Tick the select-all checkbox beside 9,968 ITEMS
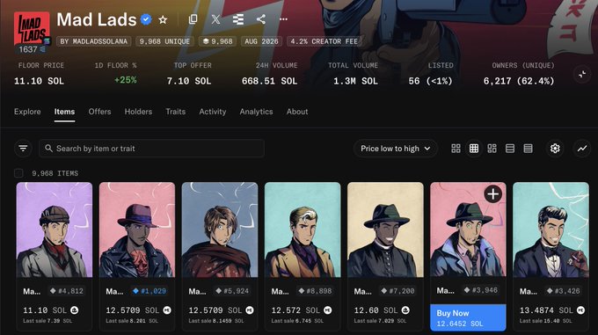Viewport: 598px width, 335px height. (x=18, y=173)
